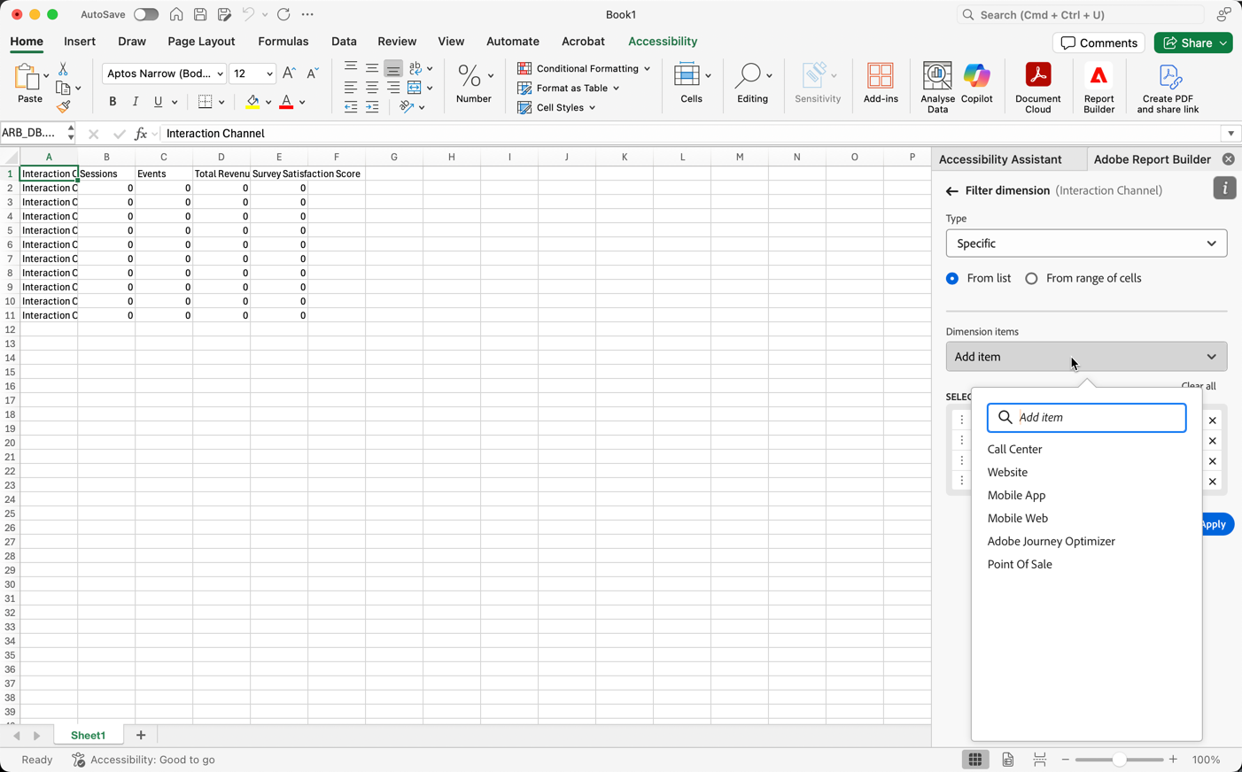Save the workbook via title bar

(x=200, y=14)
